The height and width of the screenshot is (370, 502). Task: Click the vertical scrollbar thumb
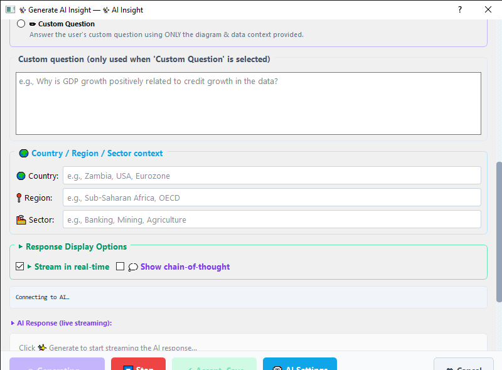pos(499,232)
